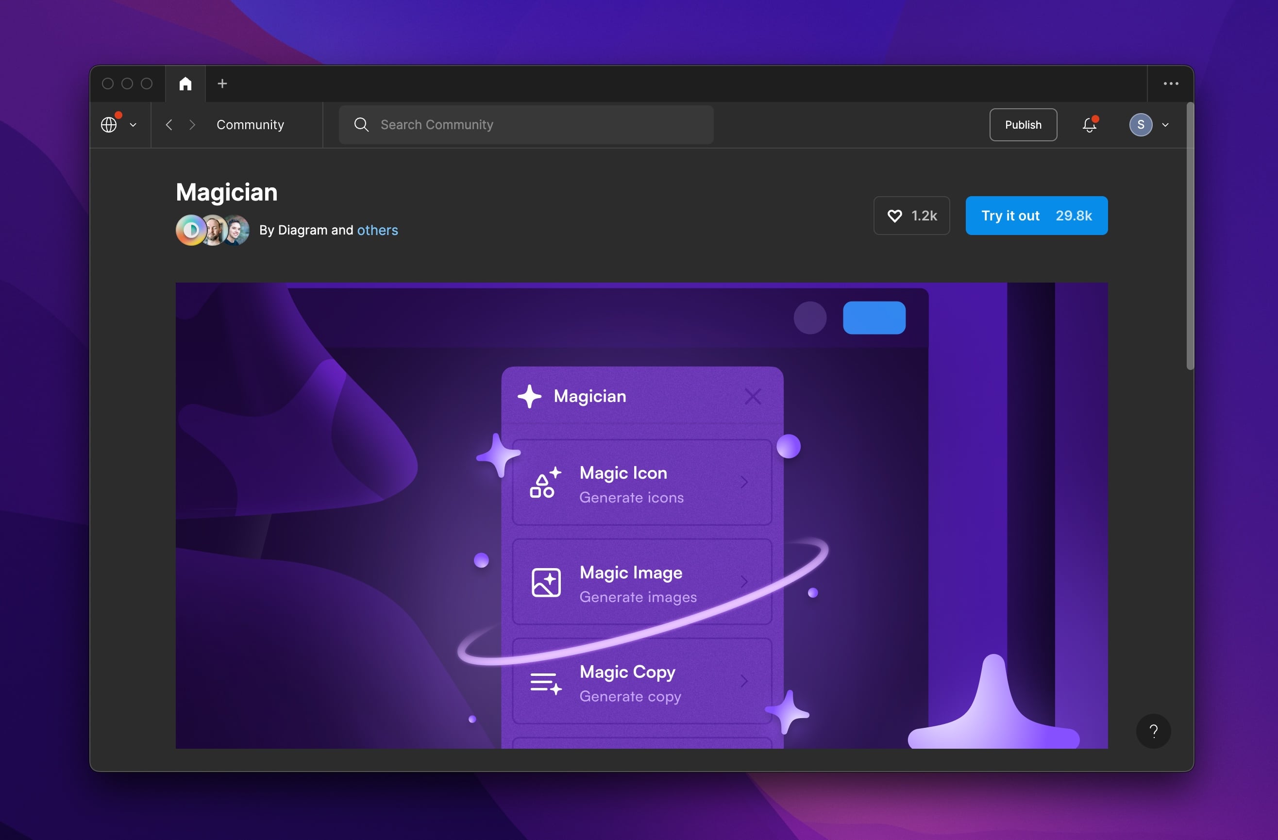Open the 'others' authors link
1278x840 pixels.
tap(377, 230)
